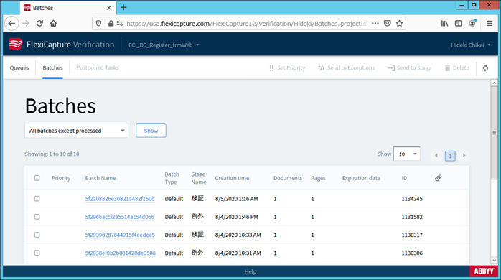Click the vertical scrollbar thumb

point(494,132)
